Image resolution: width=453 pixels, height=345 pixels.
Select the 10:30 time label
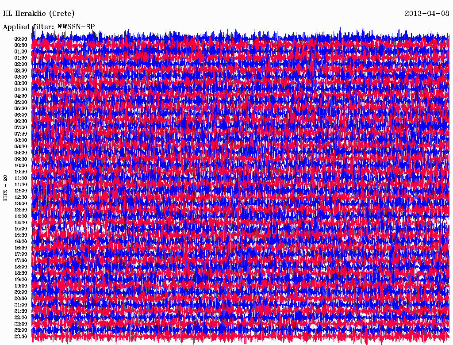20,172
